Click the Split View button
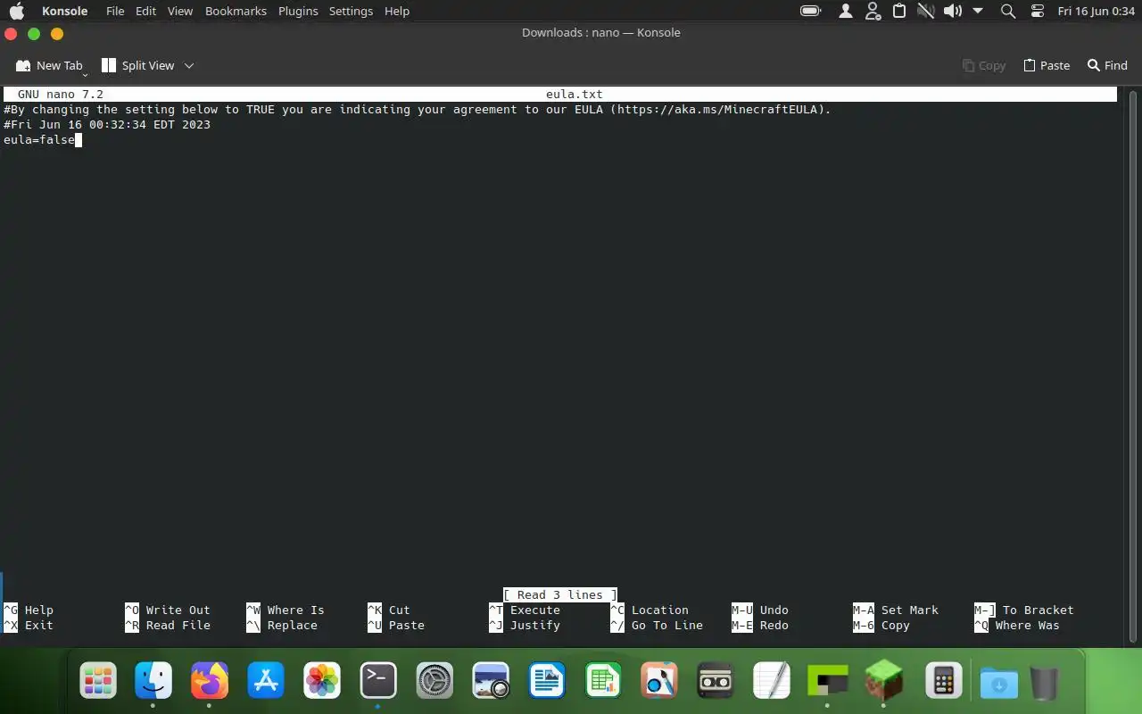1142x714 pixels. [137, 65]
